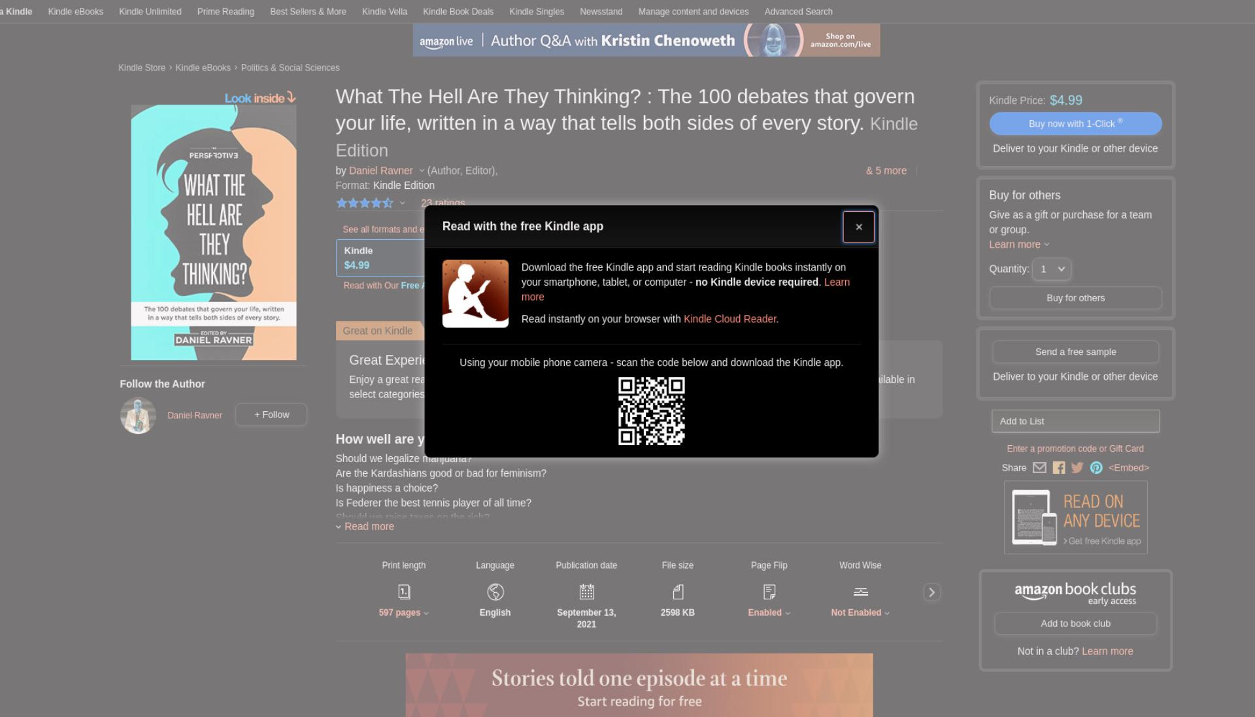
Task: Click the Page Flip icon
Action: [x=769, y=592]
